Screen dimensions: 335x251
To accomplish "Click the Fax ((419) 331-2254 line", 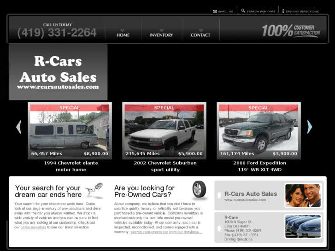I will click(241, 235).
